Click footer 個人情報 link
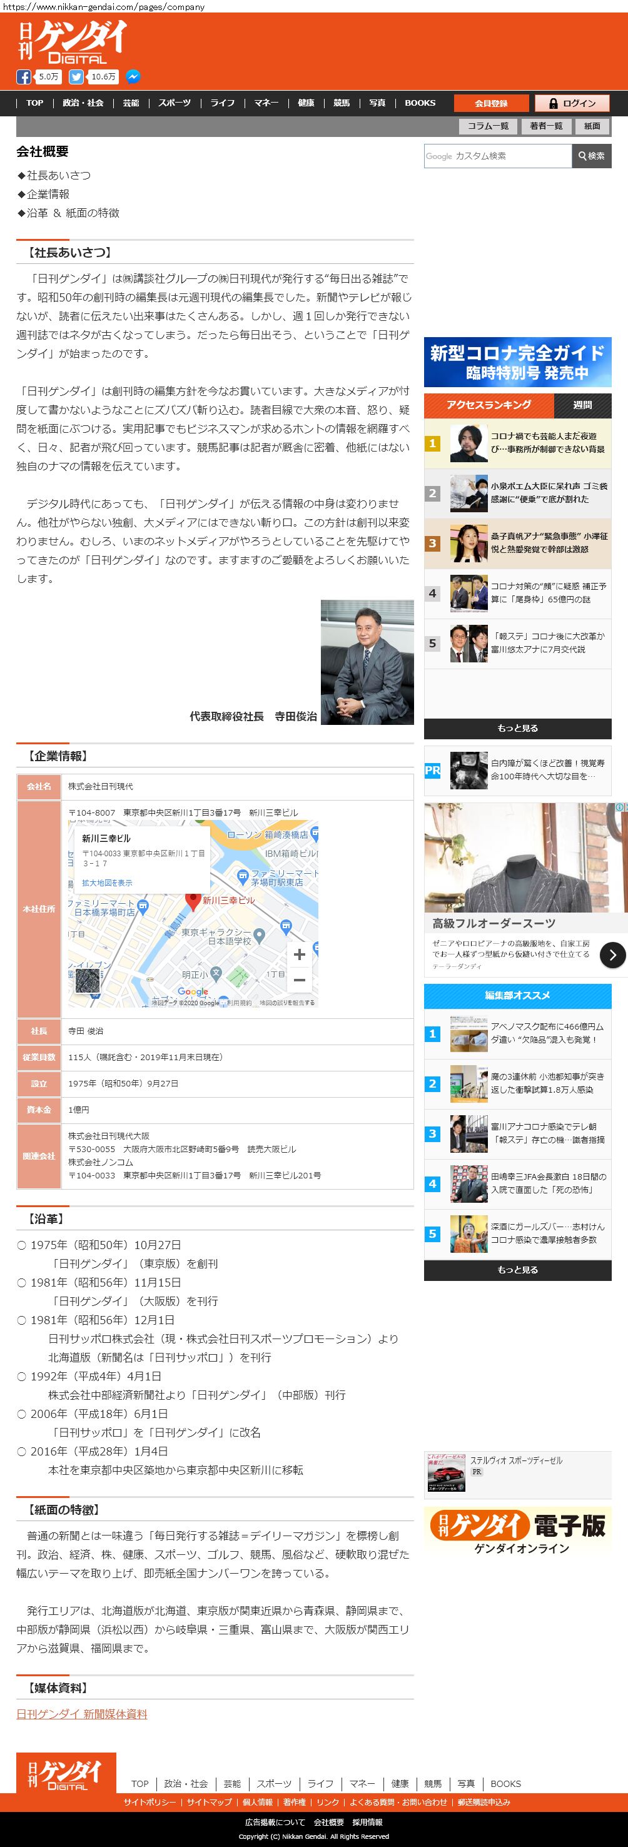The height and width of the screenshot is (1847, 628). [x=257, y=1803]
